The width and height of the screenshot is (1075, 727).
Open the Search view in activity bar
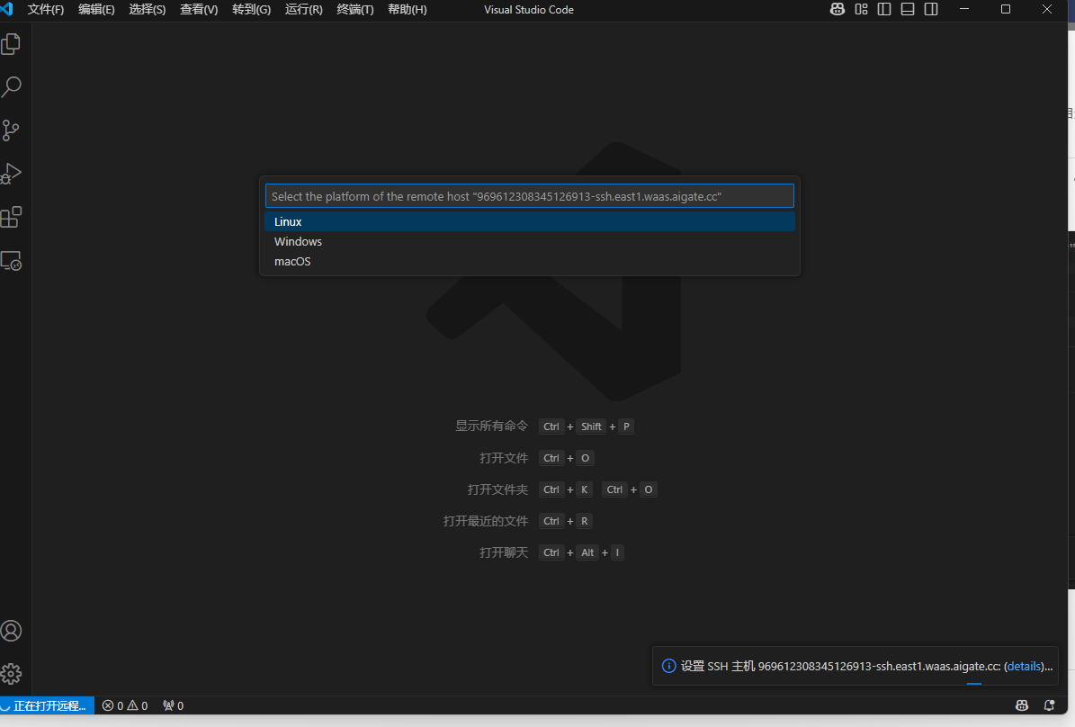click(12, 87)
